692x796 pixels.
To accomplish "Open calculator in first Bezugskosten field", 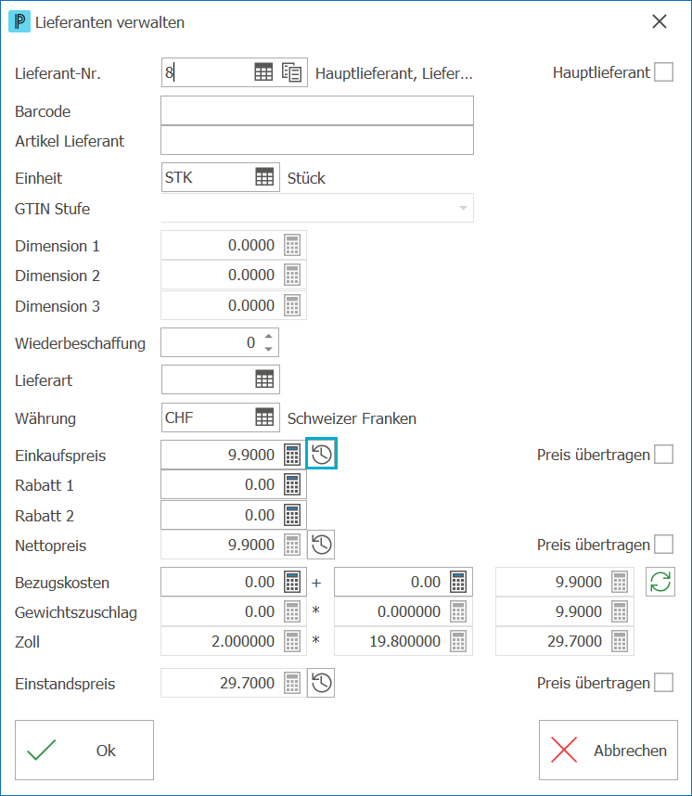I will coord(292,582).
